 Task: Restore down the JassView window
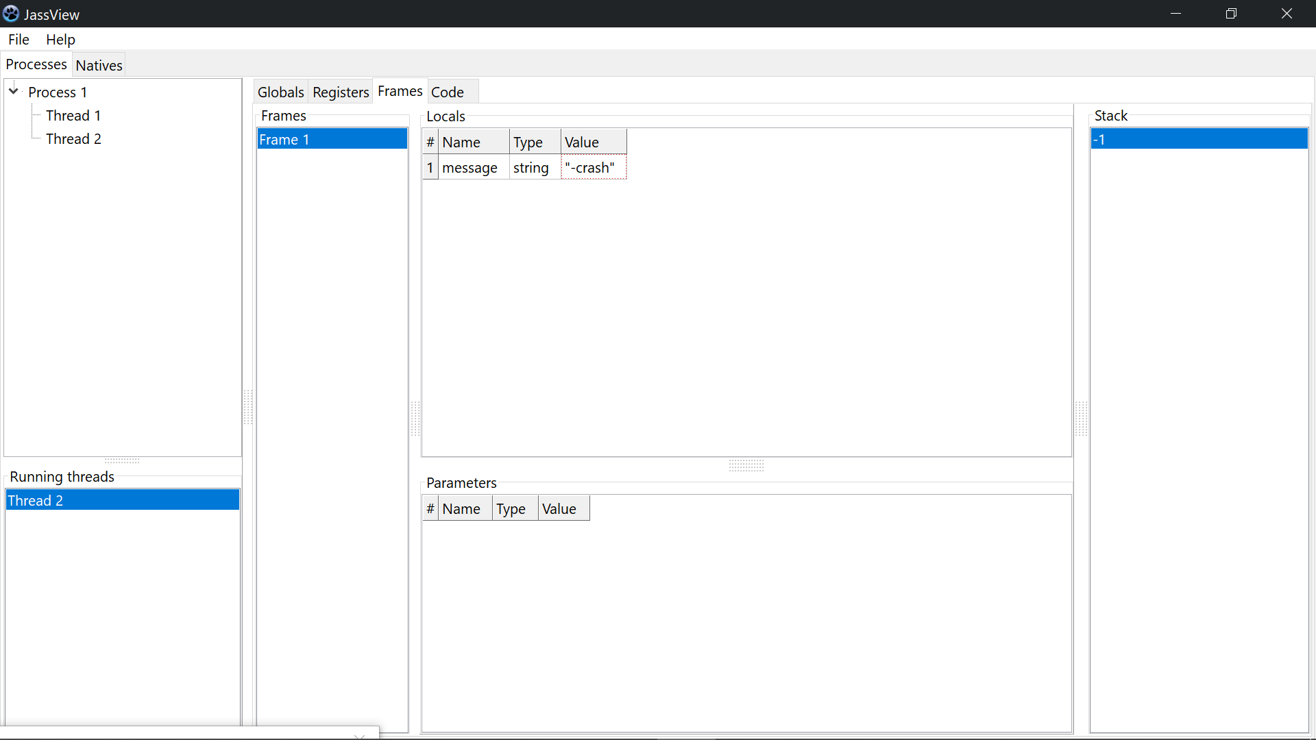[1231, 14]
